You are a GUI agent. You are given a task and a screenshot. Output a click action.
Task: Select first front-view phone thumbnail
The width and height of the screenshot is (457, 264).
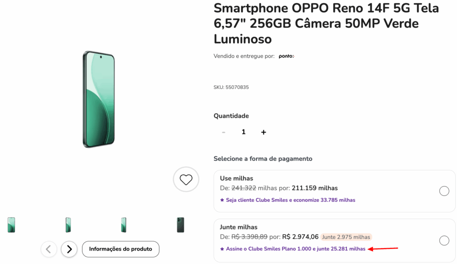pyautogui.click(x=11, y=225)
